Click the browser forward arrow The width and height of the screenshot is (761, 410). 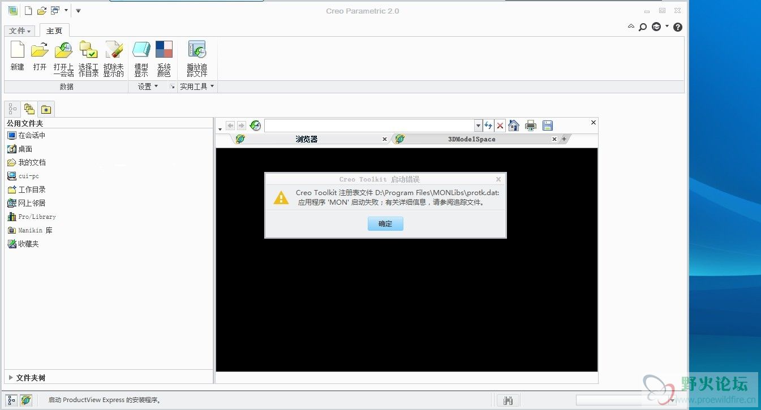(242, 126)
